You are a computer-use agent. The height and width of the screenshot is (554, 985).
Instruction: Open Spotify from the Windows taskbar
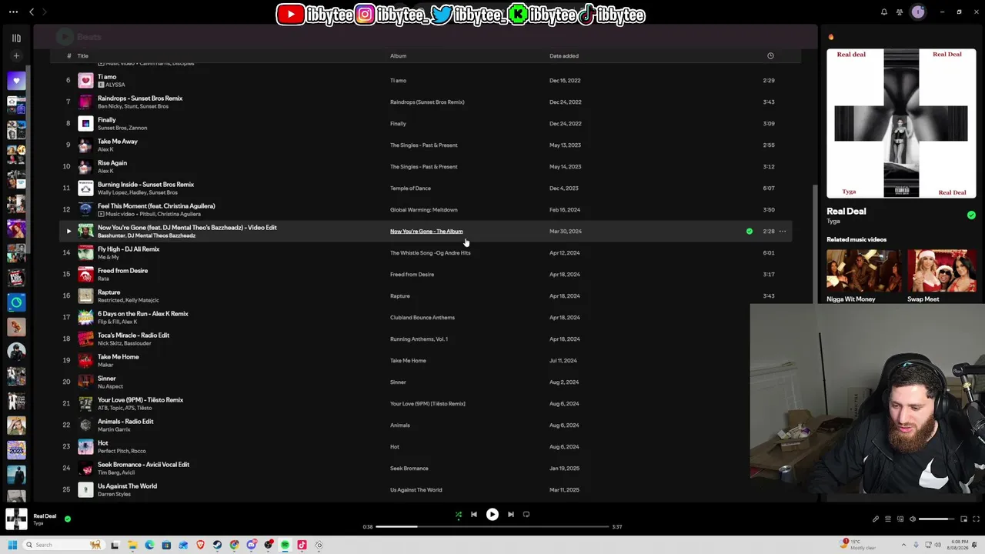pyautogui.click(x=285, y=545)
